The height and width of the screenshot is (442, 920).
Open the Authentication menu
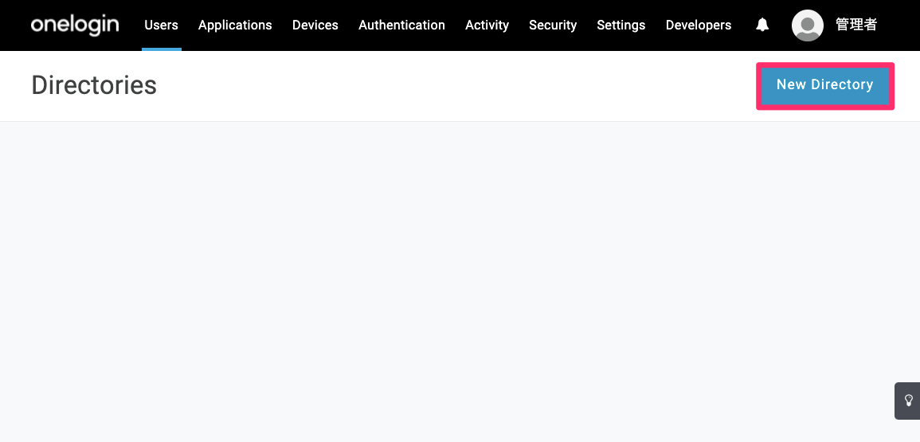[402, 25]
